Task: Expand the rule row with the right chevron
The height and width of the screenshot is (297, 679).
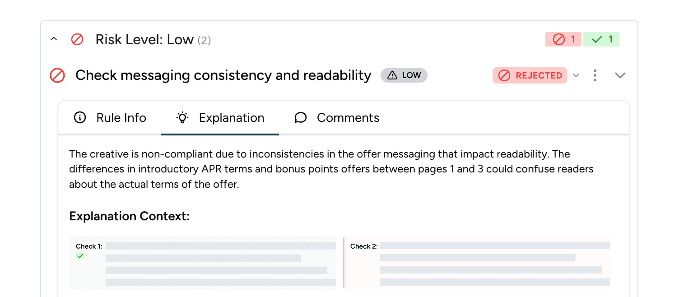Action: 620,75
